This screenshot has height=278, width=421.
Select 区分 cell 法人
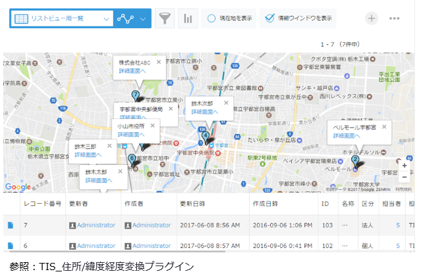coord(367,225)
